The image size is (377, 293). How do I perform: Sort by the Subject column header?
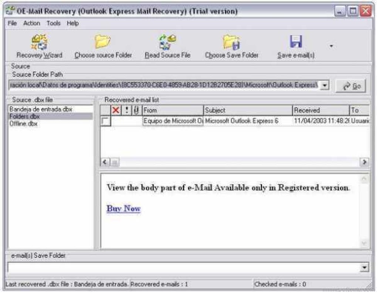[x=248, y=110]
